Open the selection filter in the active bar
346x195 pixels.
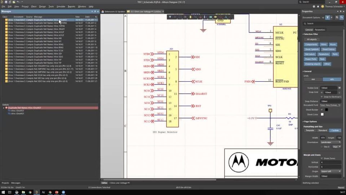(170, 17)
